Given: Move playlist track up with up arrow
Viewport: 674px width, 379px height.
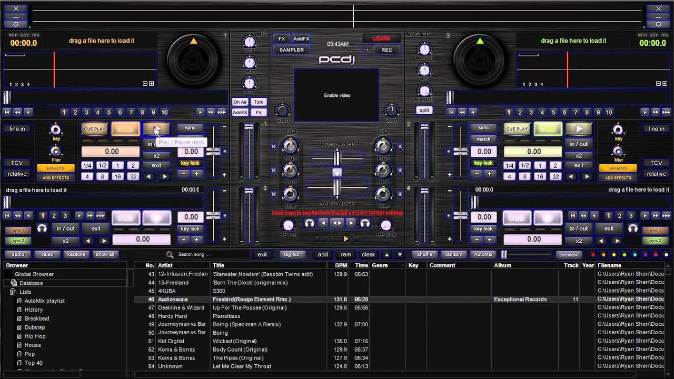Looking at the screenshot, I should (x=386, y=255).
